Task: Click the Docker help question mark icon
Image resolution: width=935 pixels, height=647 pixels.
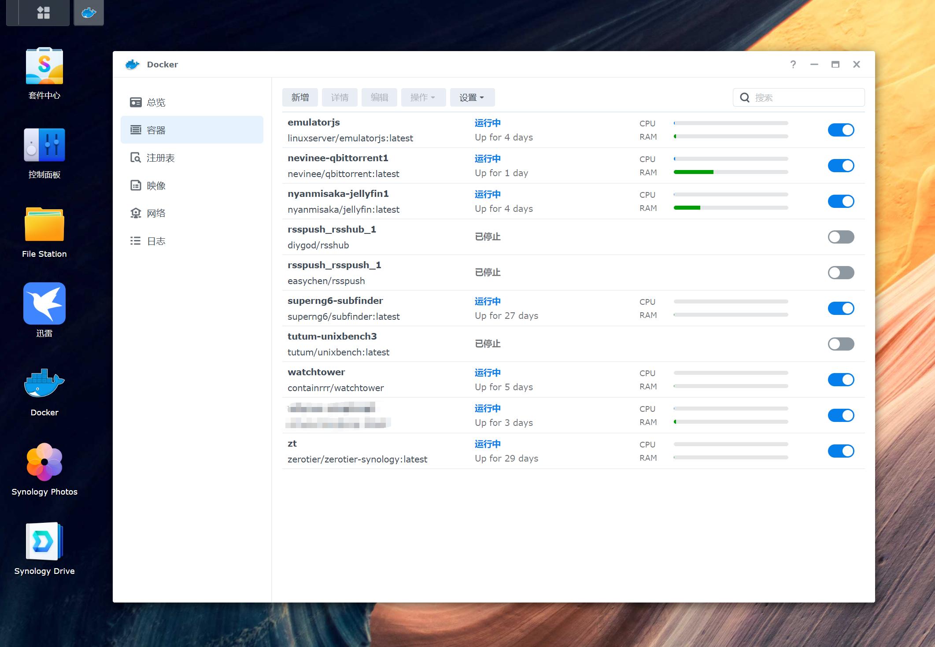Action: click(x=793, y=65)
